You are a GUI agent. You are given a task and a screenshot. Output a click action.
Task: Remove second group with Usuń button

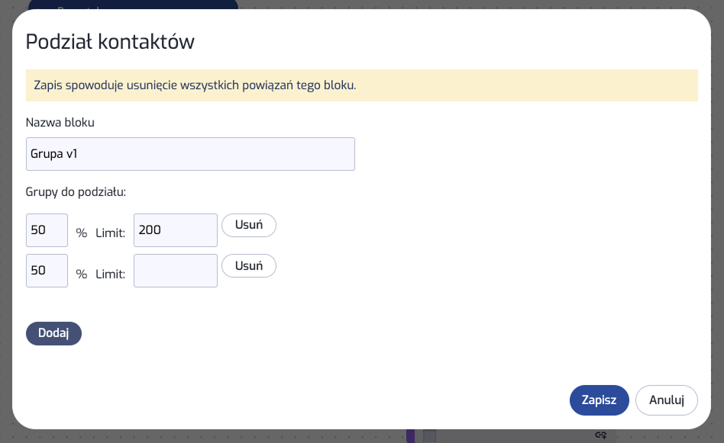point(248,266)
